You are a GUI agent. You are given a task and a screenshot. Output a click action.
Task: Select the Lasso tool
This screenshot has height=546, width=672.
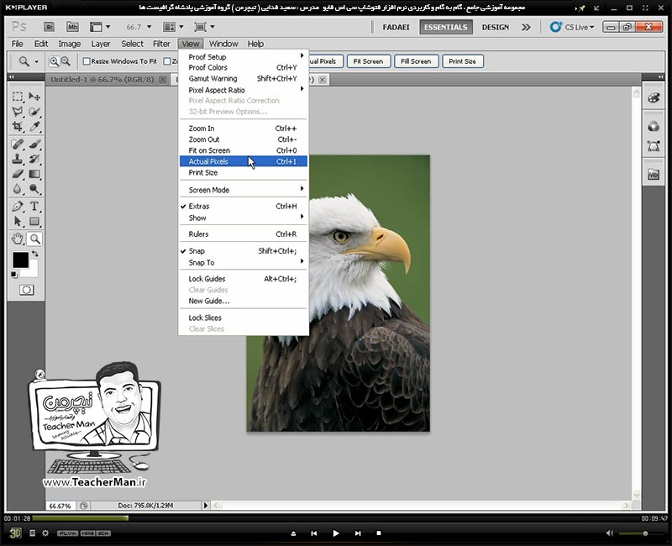pos(18,112)
